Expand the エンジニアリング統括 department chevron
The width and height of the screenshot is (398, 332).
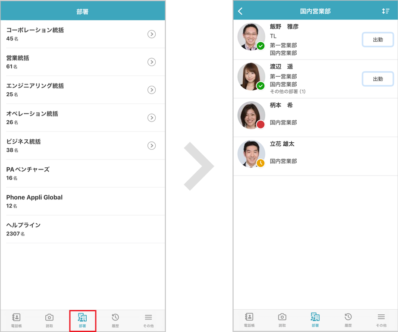click(151, 90)
